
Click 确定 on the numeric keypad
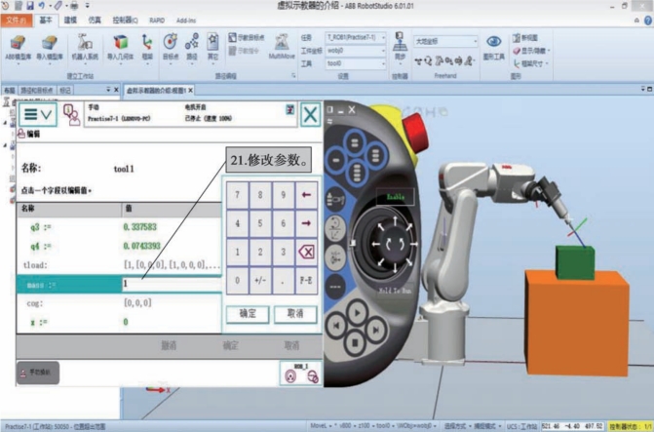tap(248, 314)
